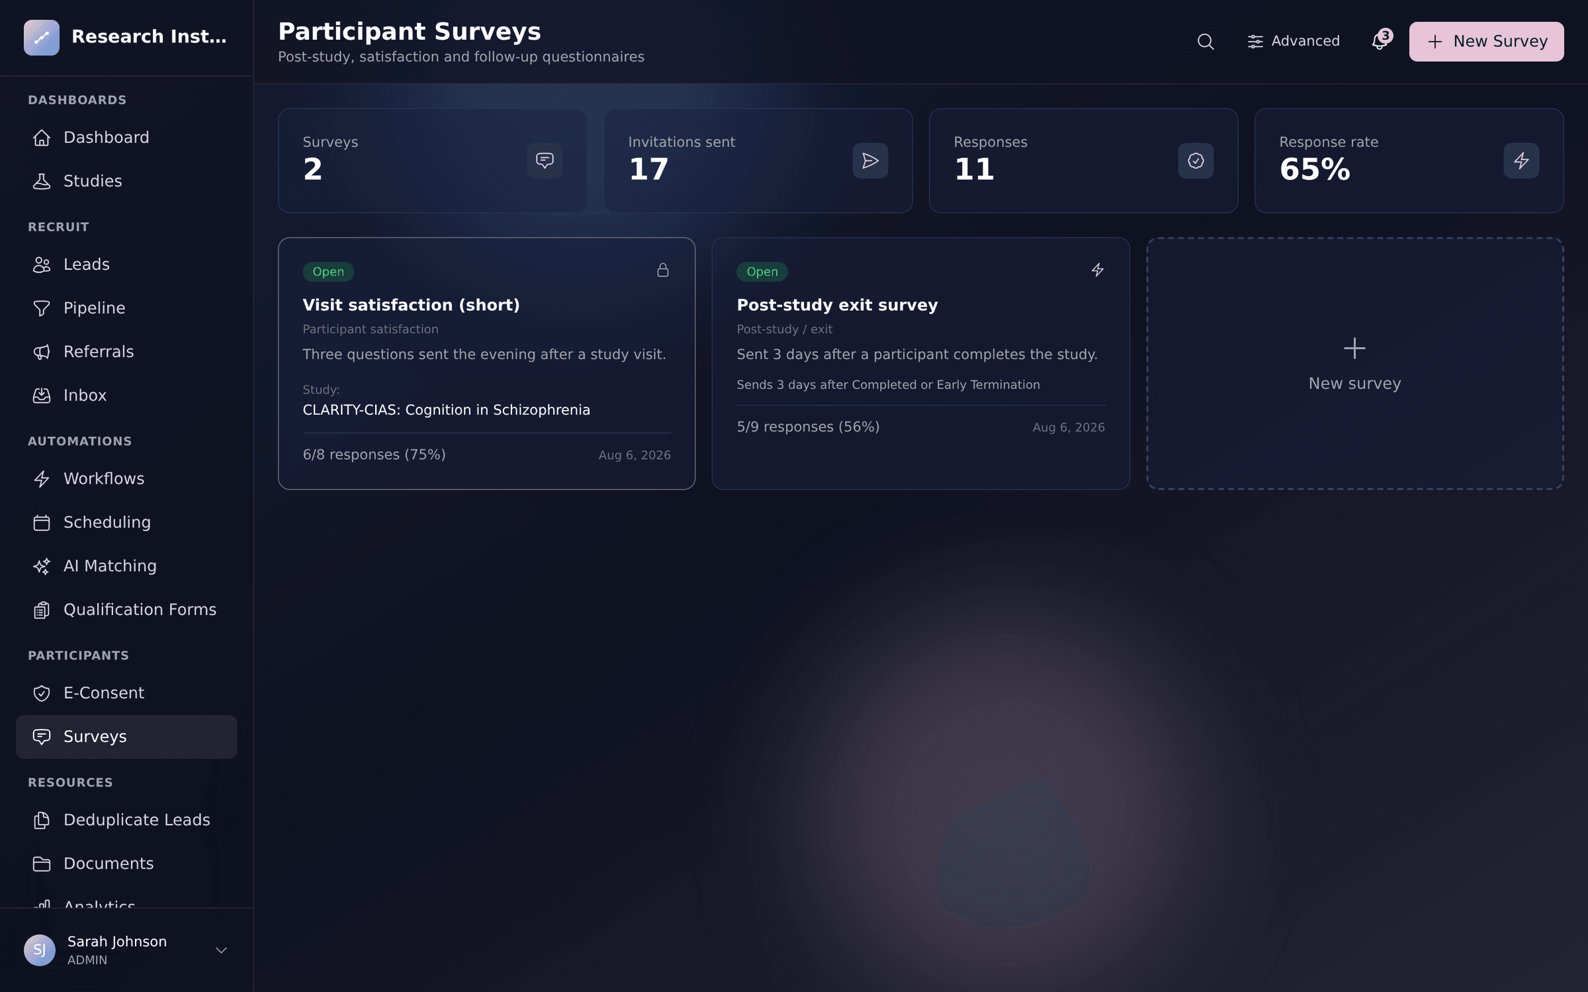Select Referrals in sidebar

(126, 352)
